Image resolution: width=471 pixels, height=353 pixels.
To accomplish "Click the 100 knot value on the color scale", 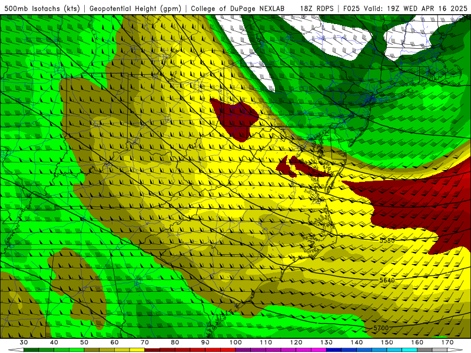I will click(235, 342).
